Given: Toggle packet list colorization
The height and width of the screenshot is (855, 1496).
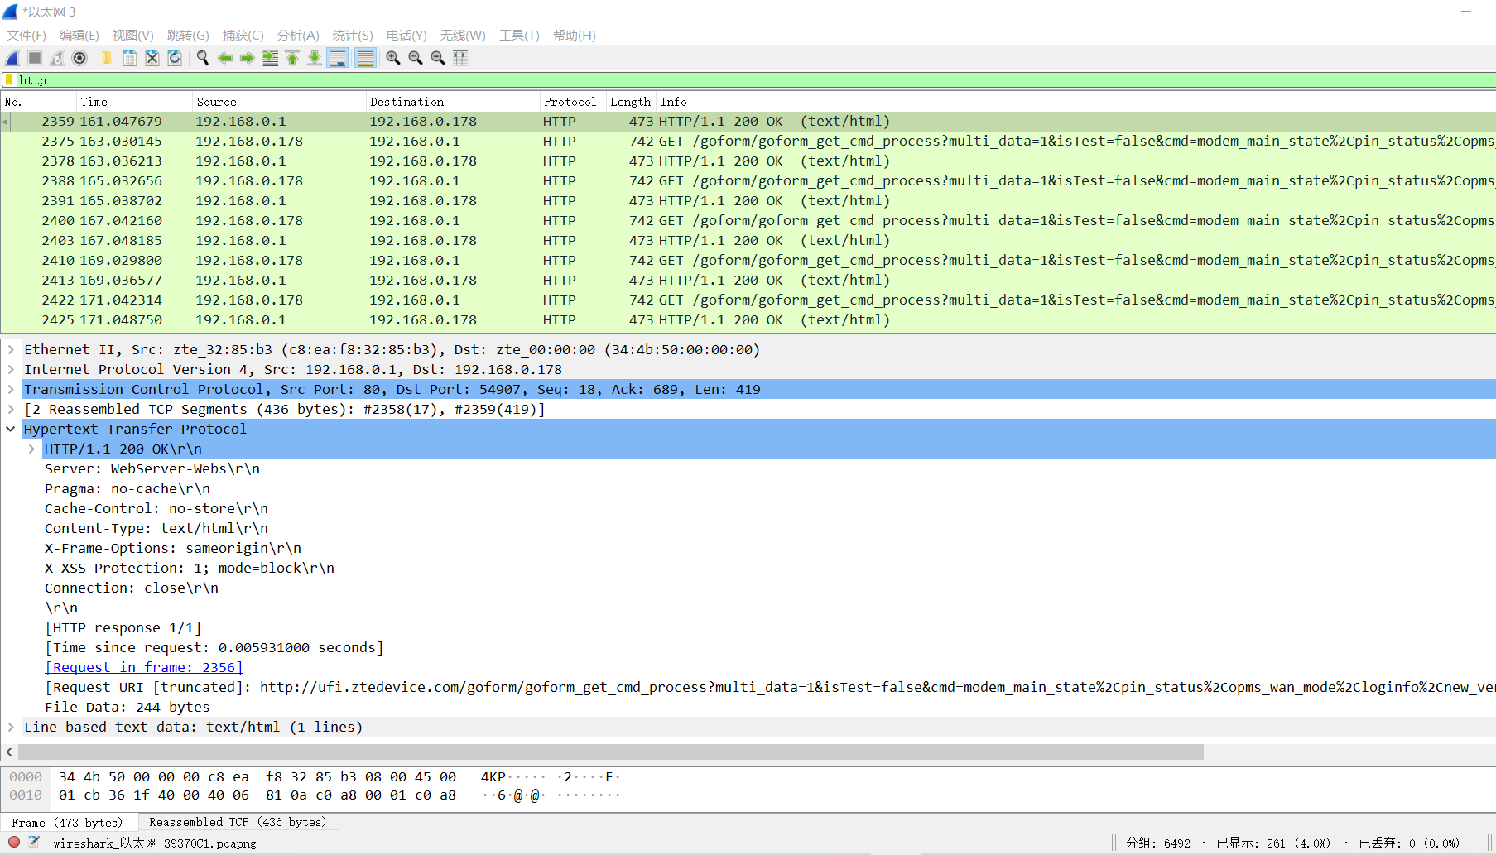Looking at the screenshot, I should pyautogui.click(x=365, y=58).
